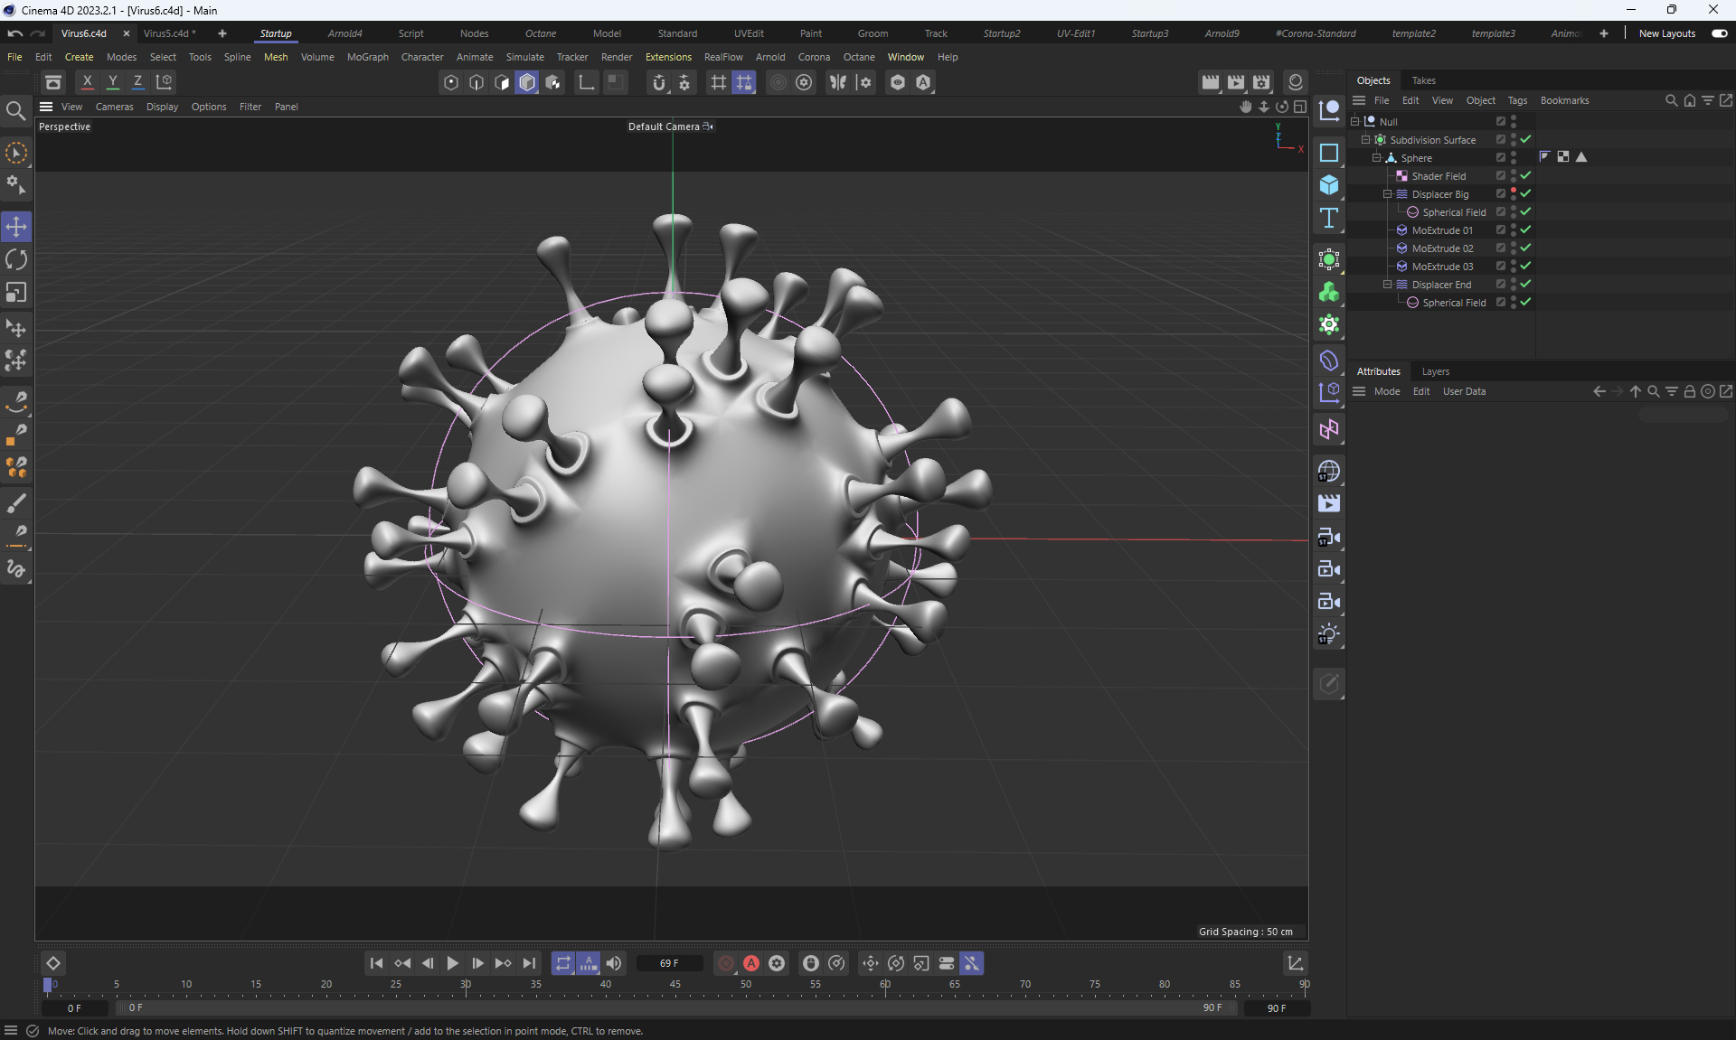The image size is (1736, 1040).
Task: Select the Scale tool in left toolbar
Action: (16, 293)
